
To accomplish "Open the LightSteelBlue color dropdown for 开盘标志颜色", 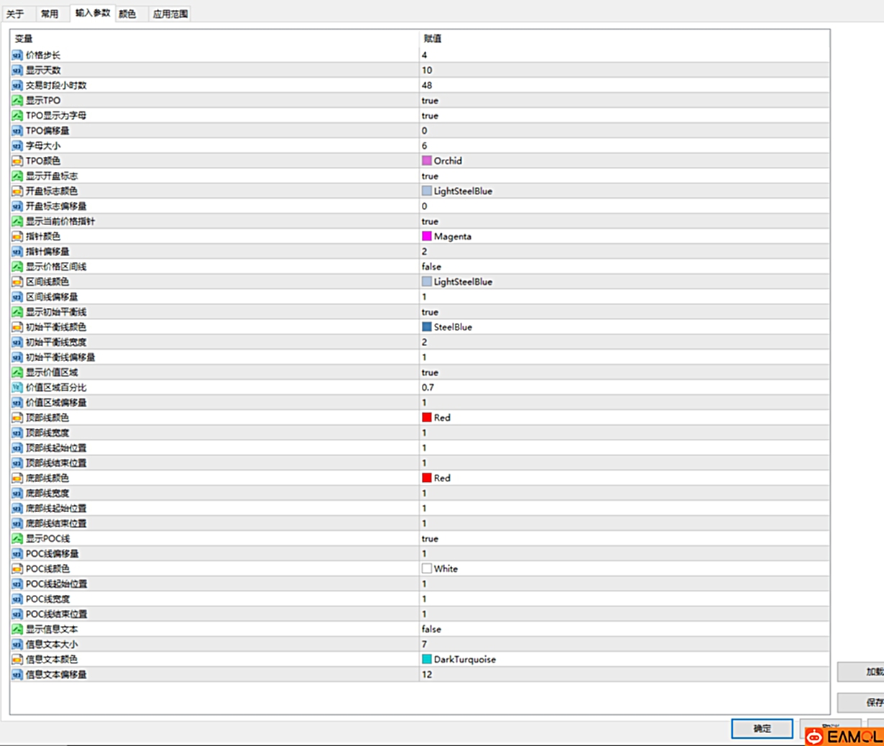I will [624, 191].
